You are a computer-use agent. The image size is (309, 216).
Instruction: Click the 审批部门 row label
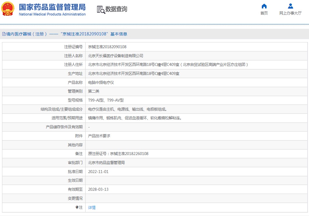75,163
